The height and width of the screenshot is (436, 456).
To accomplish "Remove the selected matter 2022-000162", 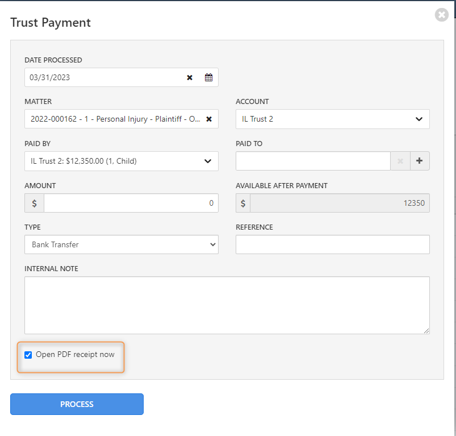I will (208, 119).
